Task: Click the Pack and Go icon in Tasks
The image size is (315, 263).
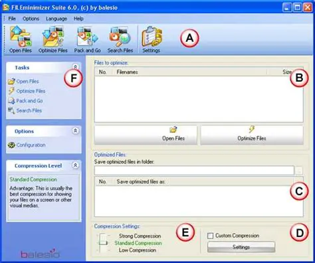Action: click(x=11, y=101)
